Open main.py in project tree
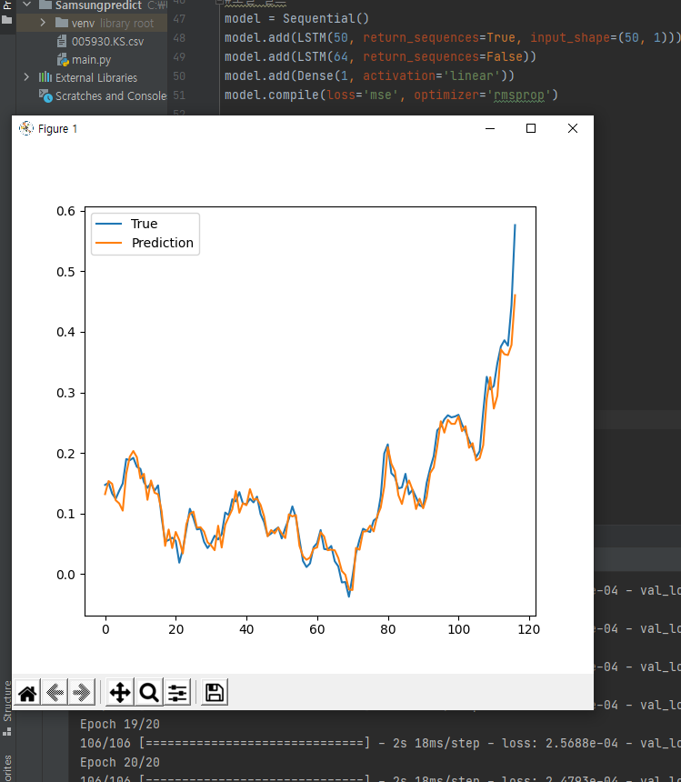Image resolution: width=681 pixels, height=782 pixels. pyautogui.click(x=91, y=60)
